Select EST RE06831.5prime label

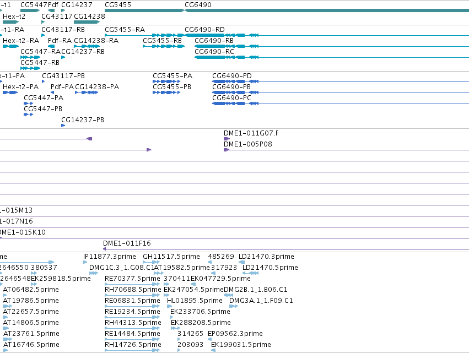pos(132,300)
